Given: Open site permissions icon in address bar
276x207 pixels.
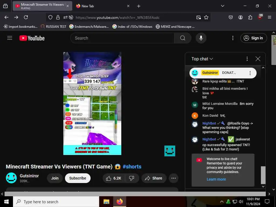Looking at the screenshot, I should (x=65, y=17).
